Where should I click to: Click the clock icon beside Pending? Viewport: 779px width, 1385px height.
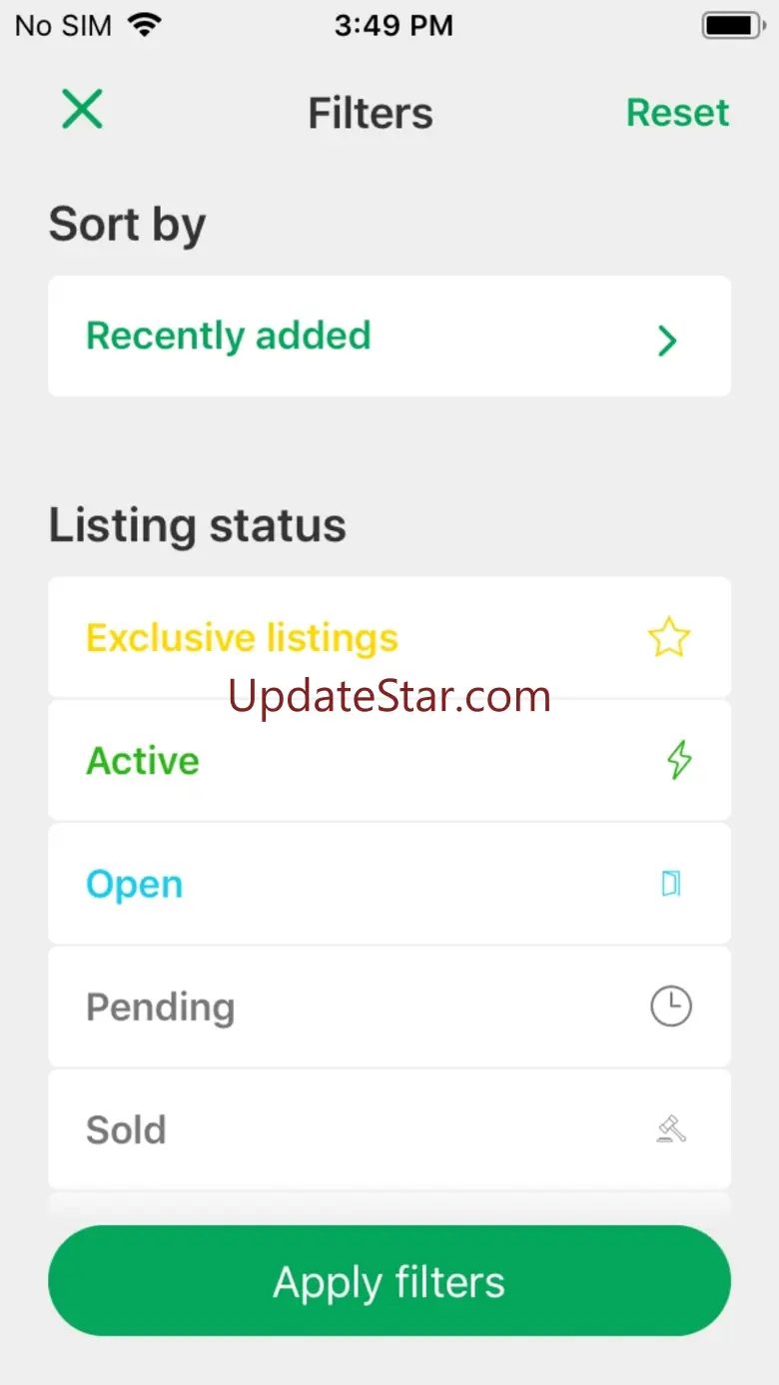pyautogui.click(x=671, y=1006)
